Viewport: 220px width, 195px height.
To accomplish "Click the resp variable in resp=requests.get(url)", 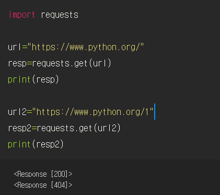I will point(17,64).
